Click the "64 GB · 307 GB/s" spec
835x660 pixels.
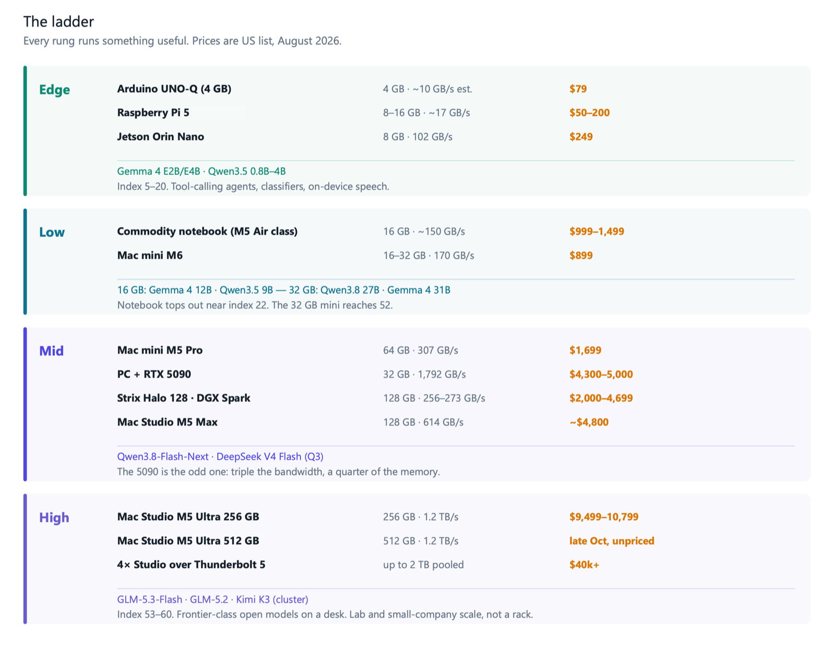421,350
